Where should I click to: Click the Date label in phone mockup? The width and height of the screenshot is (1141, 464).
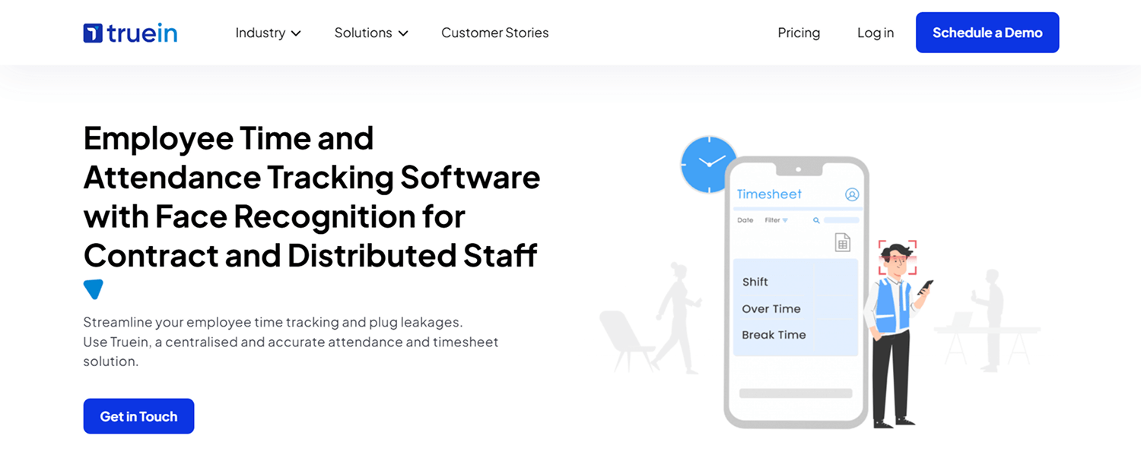tap(745, 220)
